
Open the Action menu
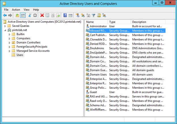tap(16, 9)
